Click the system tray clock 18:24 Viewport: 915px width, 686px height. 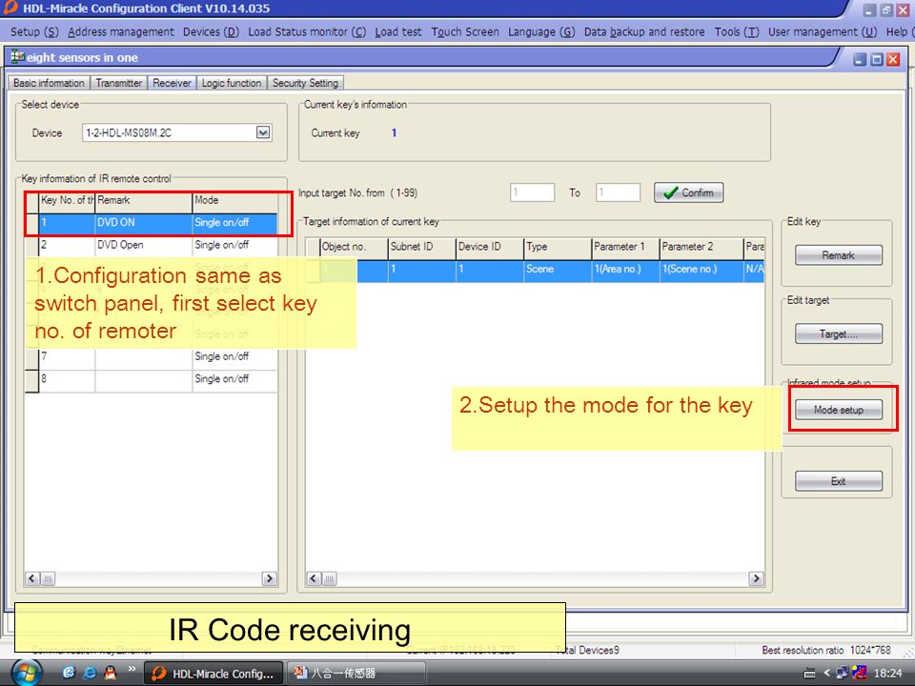(887, 674)
